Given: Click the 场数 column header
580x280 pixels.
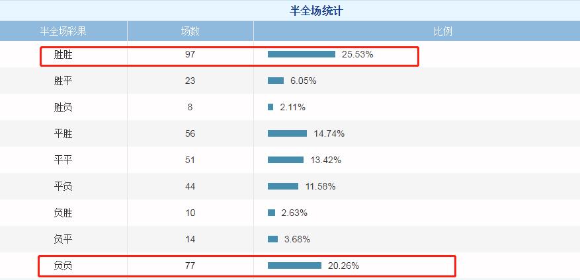Looking at the screenshot, I should point(190,31).
